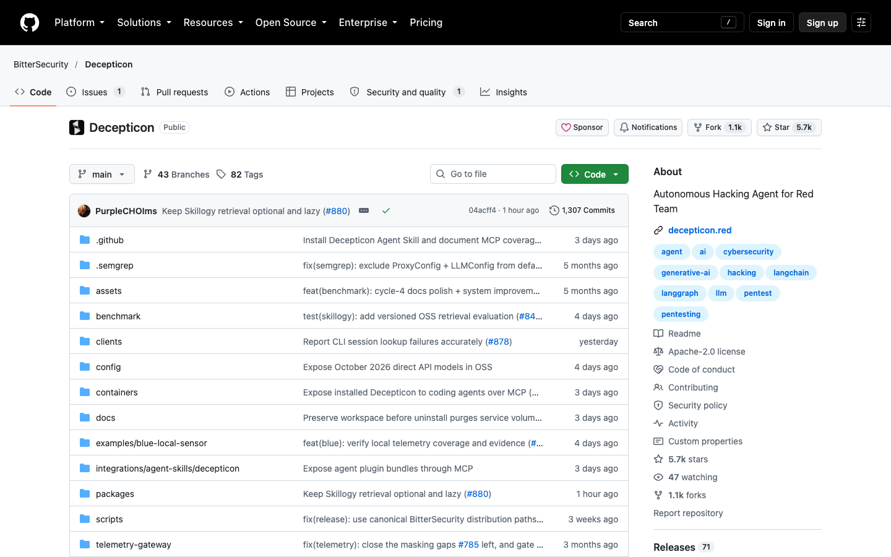Image resolution: width=891 pixels, height=557 pixels.
Task: Open the benchmark folder icon
Action: [x=85, y=316]
